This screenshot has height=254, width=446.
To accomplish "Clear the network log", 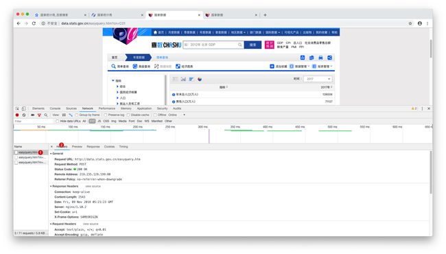I will click(24, 115).
